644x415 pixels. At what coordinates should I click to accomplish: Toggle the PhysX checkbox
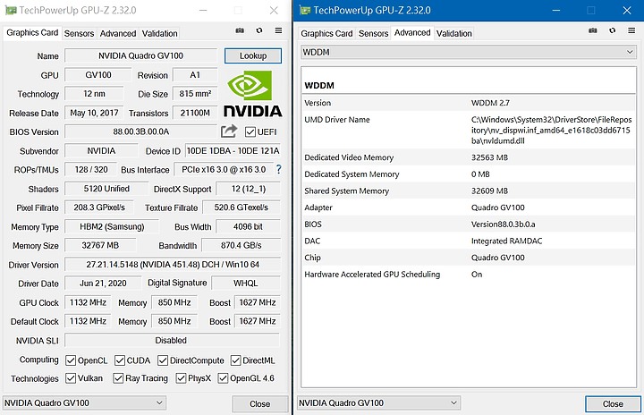[x=181, y=378]
